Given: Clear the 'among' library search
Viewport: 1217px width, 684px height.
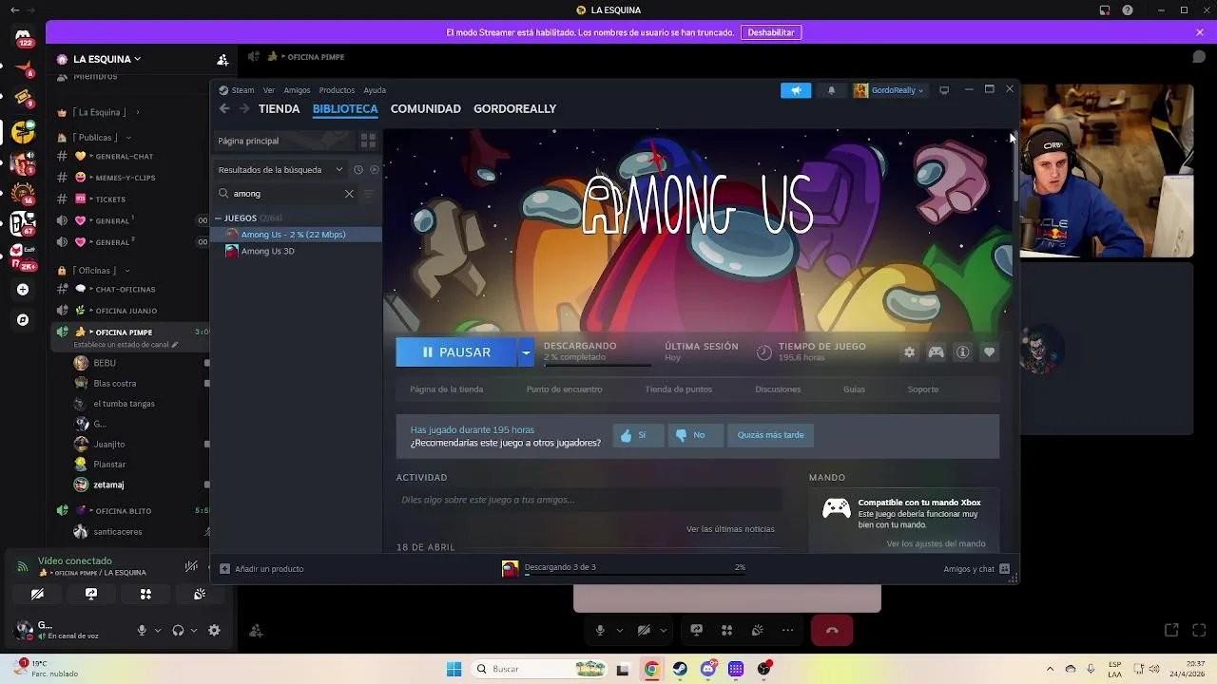Looking at the screenshot, I should (x=349, y=193).
